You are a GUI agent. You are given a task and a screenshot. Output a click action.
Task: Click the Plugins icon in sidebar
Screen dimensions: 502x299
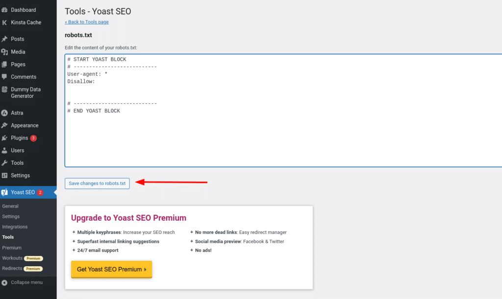(x=6, y=138)
